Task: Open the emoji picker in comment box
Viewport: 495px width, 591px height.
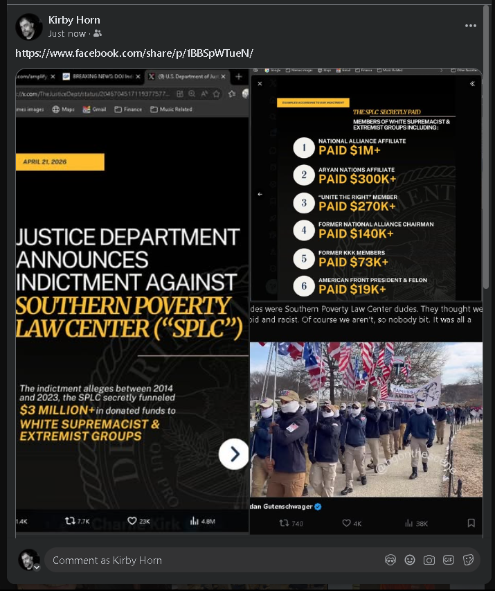Action: tap(410, 560)
